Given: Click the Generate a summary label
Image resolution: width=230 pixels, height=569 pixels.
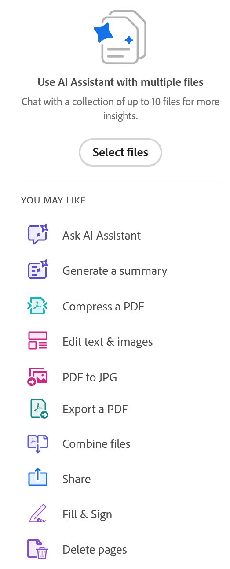Looking at the screenshot, I should (115, 271).
